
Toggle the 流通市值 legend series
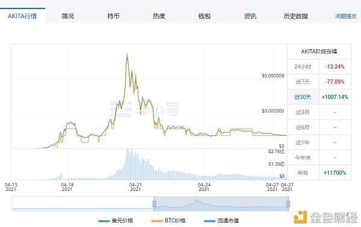click(221, 220)
